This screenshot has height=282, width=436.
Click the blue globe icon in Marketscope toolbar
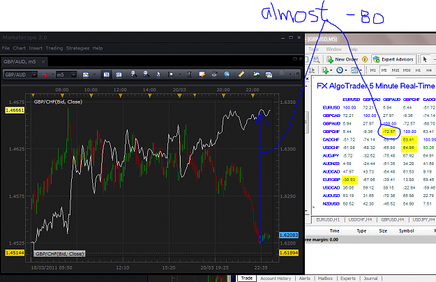point(227,74)
